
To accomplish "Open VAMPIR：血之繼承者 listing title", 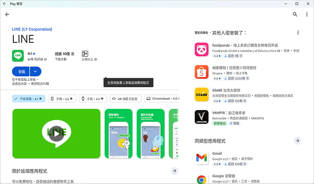I will point(229,113).
